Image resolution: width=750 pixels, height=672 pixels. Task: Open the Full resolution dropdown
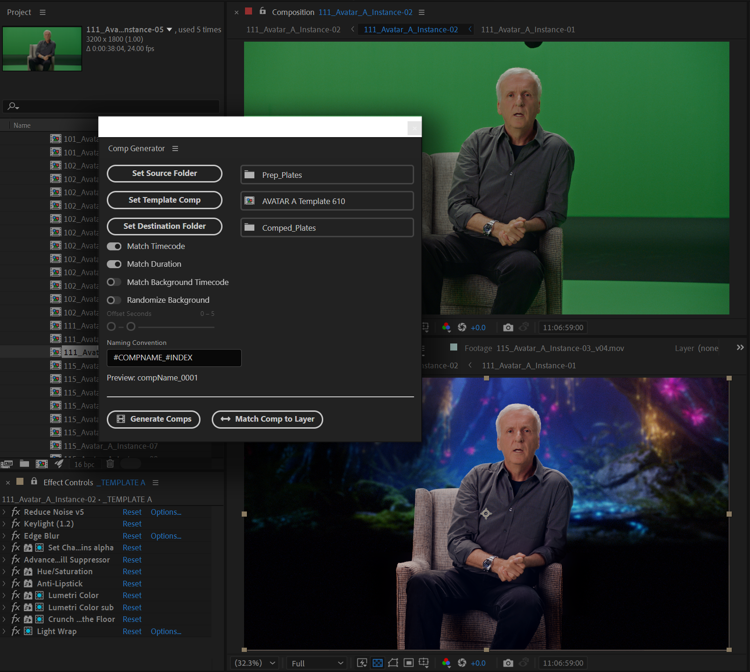pyautogui.click(x=316, y=663)
